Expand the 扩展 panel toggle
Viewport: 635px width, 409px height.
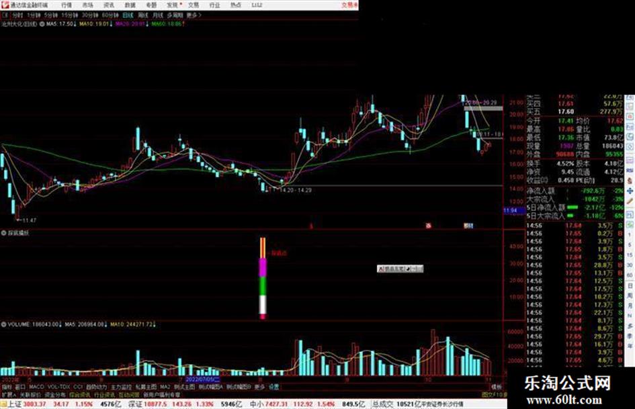point(8,394)
